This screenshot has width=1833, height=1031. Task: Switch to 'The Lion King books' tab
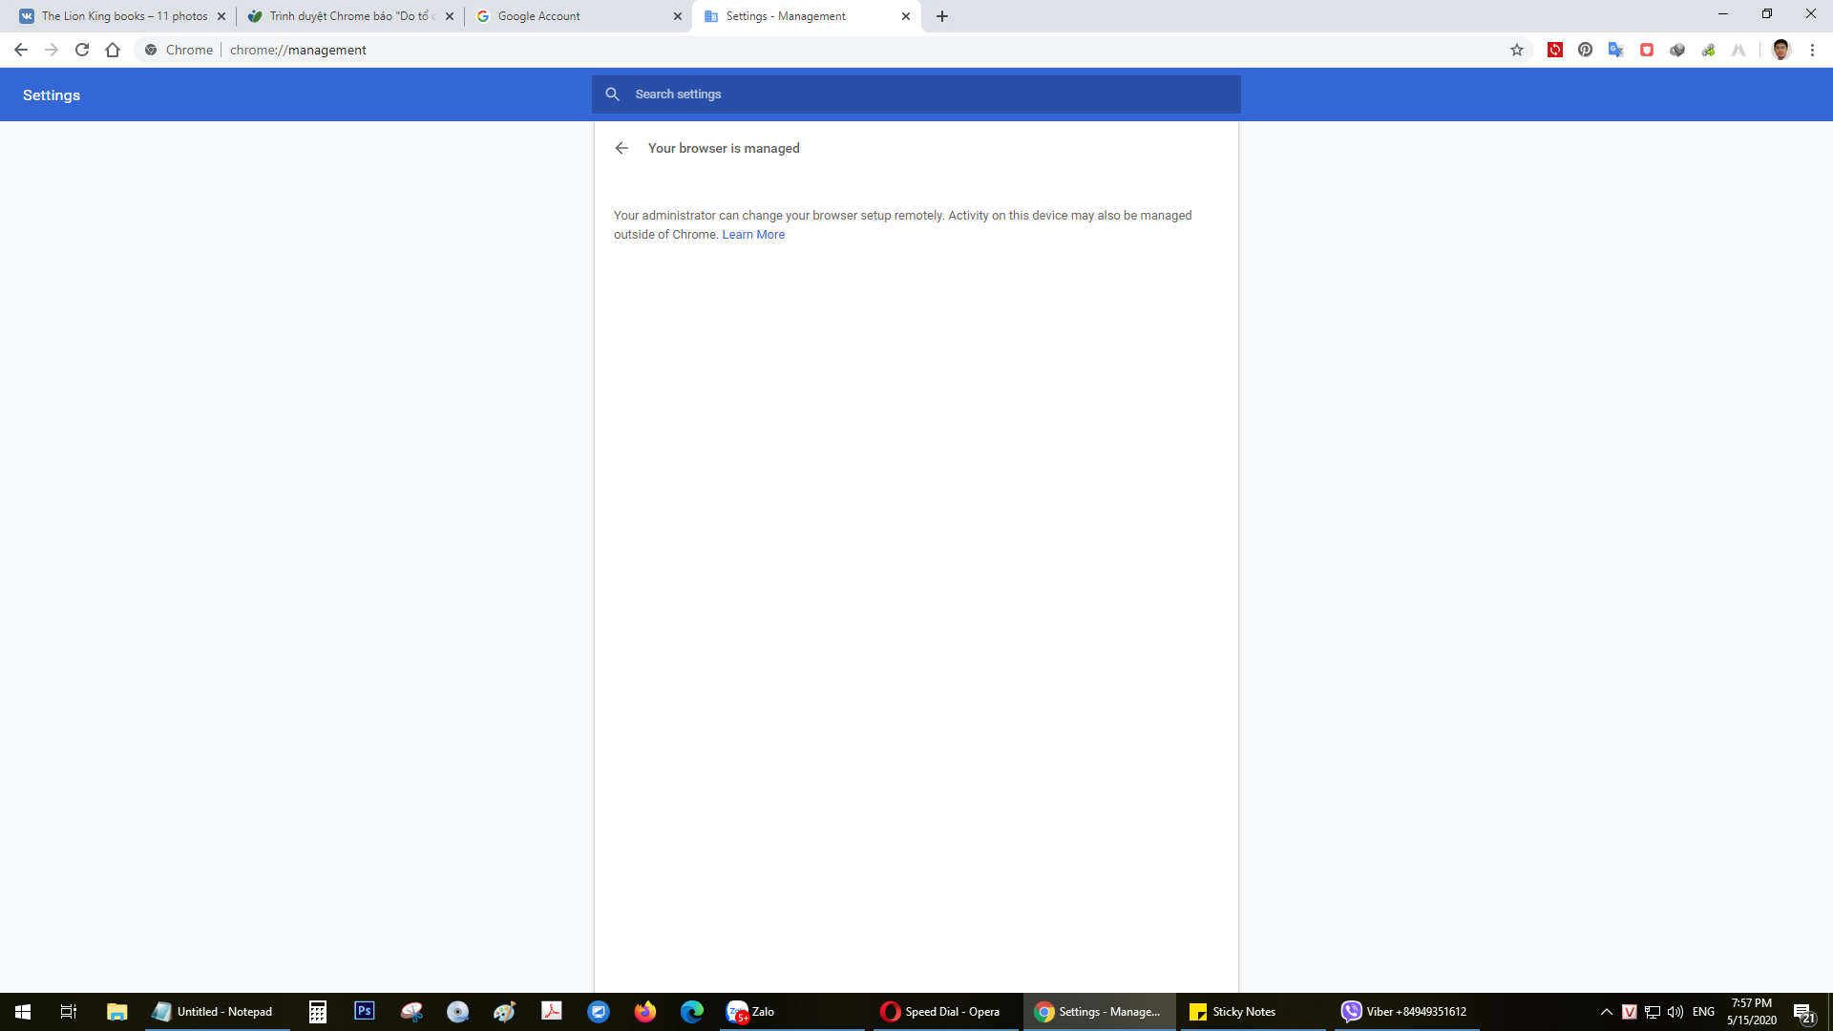point(124,16)
